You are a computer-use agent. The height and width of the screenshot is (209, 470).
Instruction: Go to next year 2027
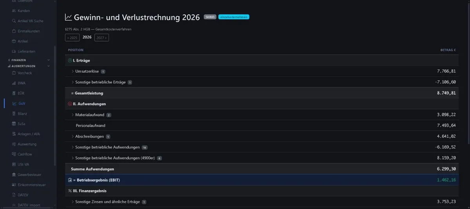click(101, 38)
